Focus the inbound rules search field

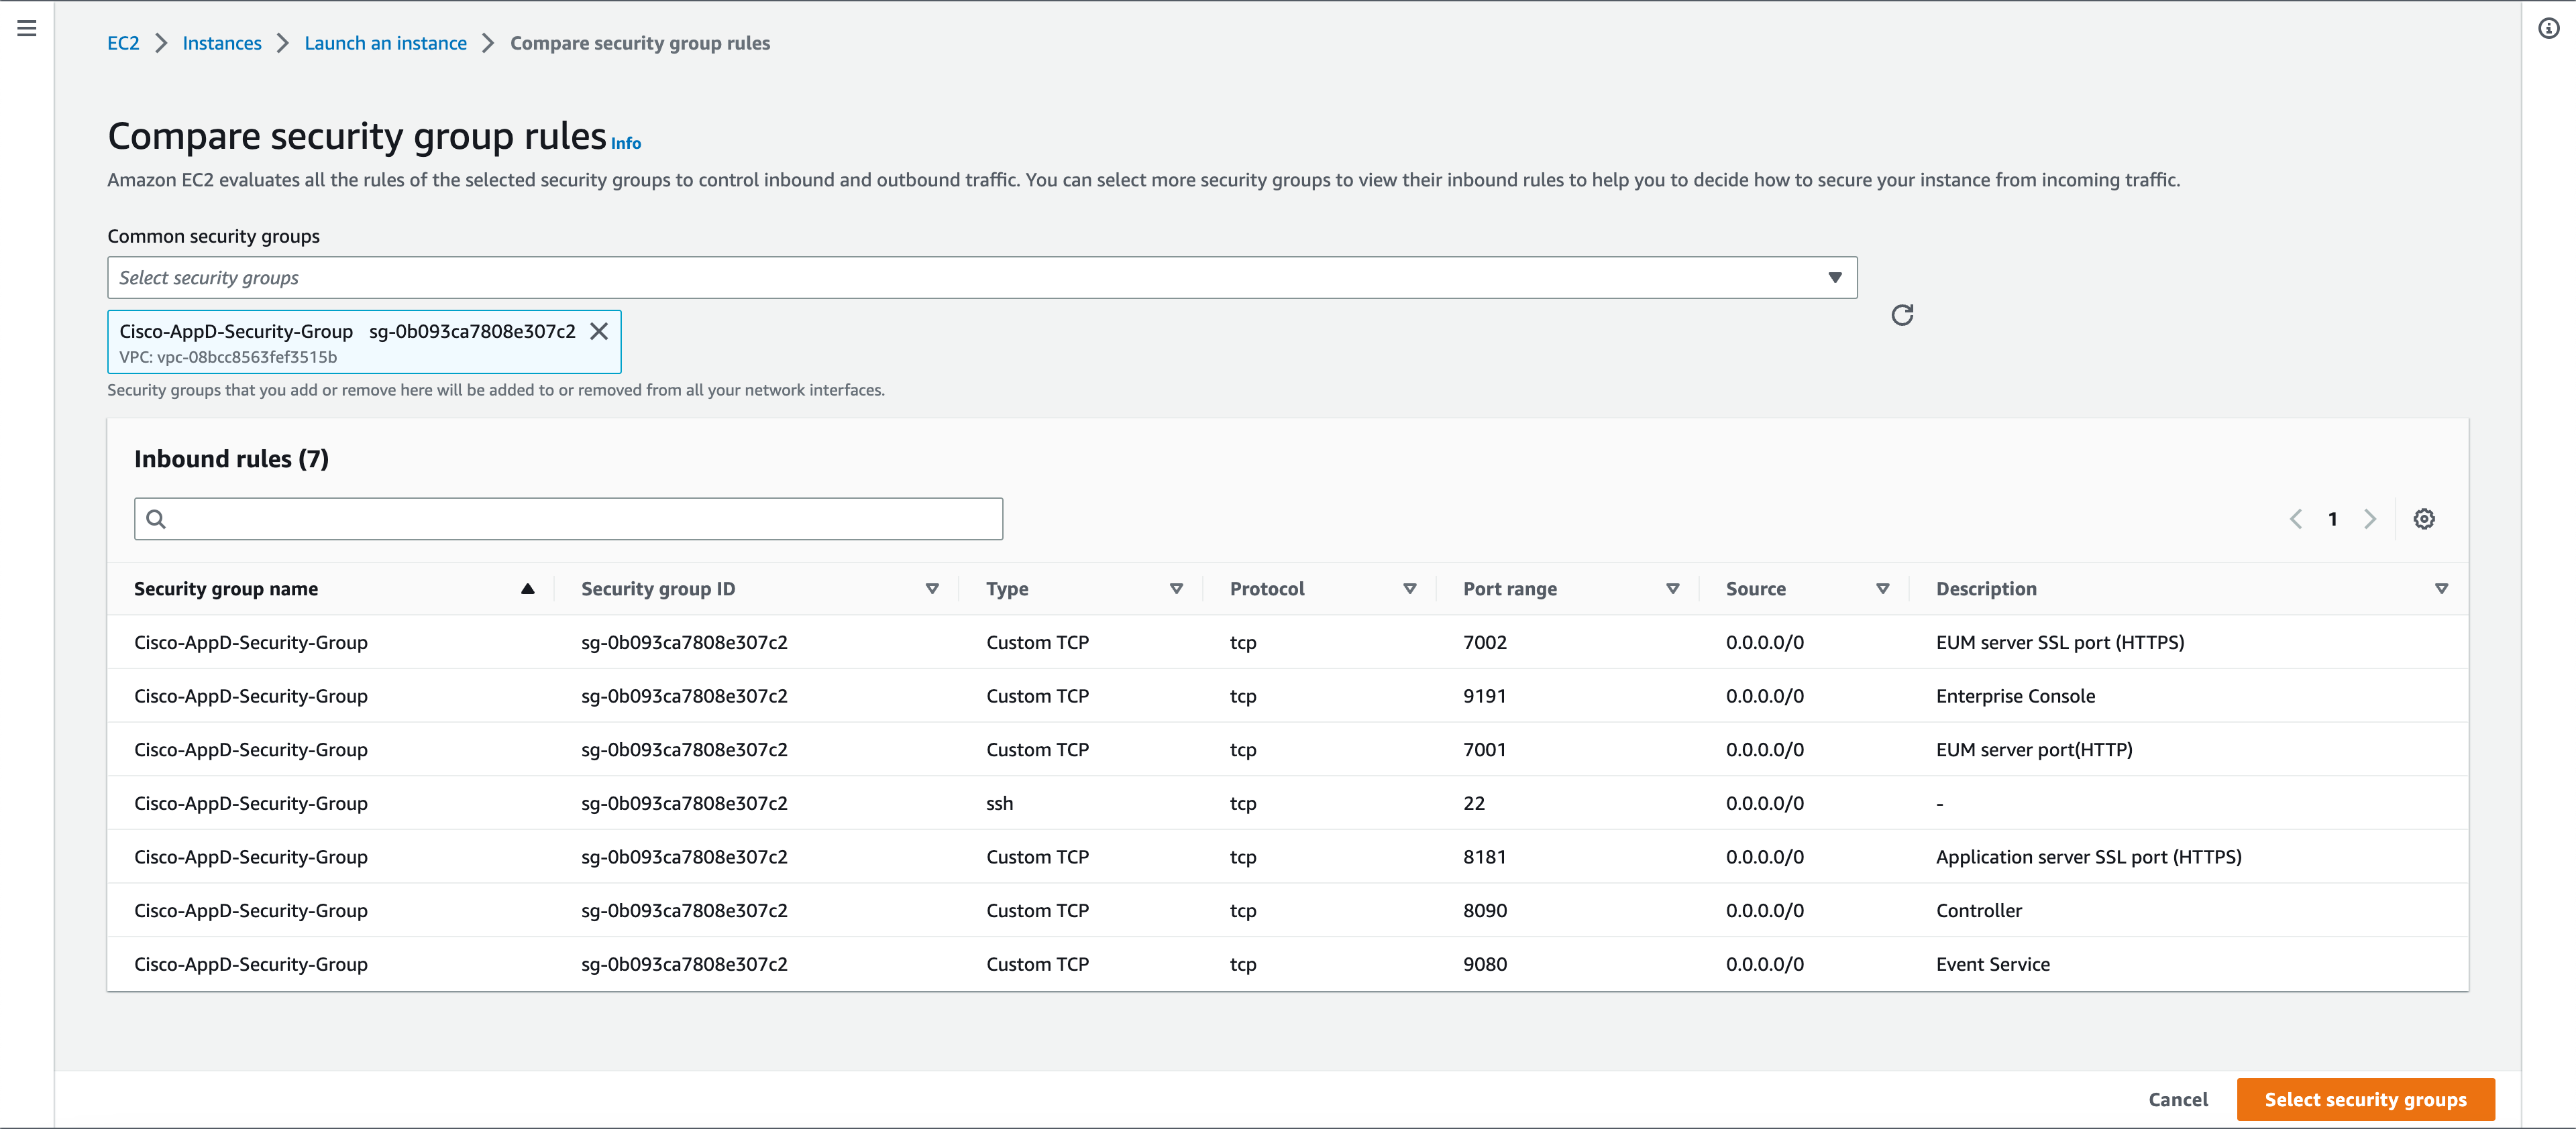(568, 518)
